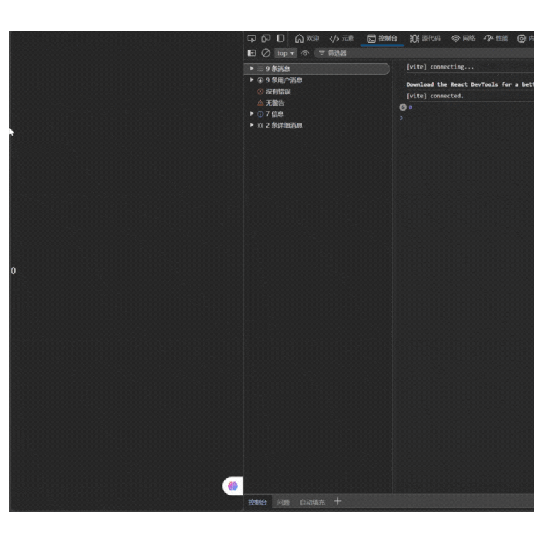Click the user messages person icon
Screen dimensions: 543x543
260,80
